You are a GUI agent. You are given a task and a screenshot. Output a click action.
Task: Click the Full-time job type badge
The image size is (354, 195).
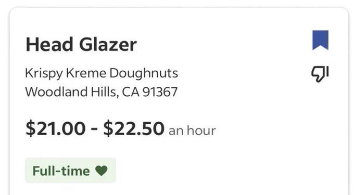(x=70, y=171)
